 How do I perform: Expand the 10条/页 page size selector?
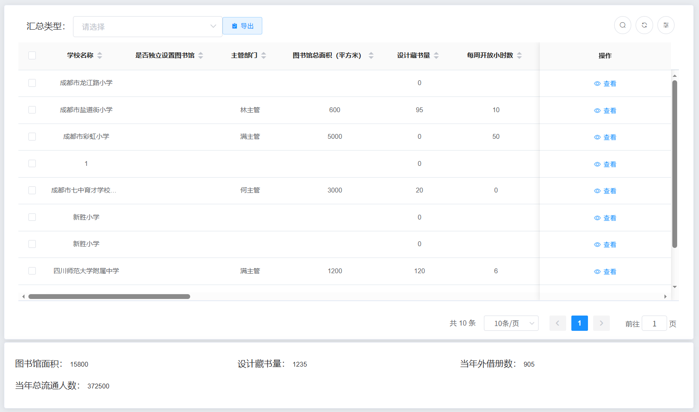coord(511,323)
